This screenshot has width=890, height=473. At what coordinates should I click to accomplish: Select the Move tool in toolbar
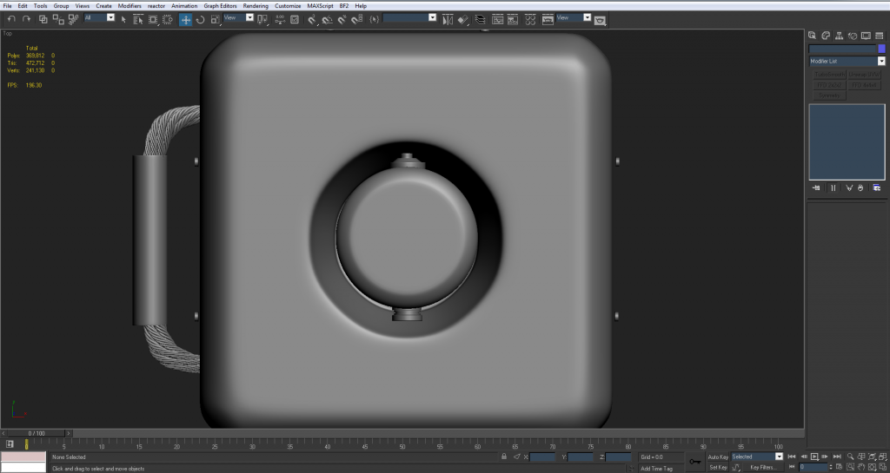(186, 18)
